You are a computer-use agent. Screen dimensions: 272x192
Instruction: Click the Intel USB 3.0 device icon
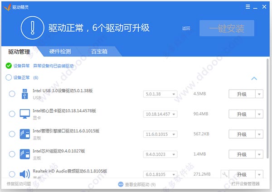pos(25,94)
